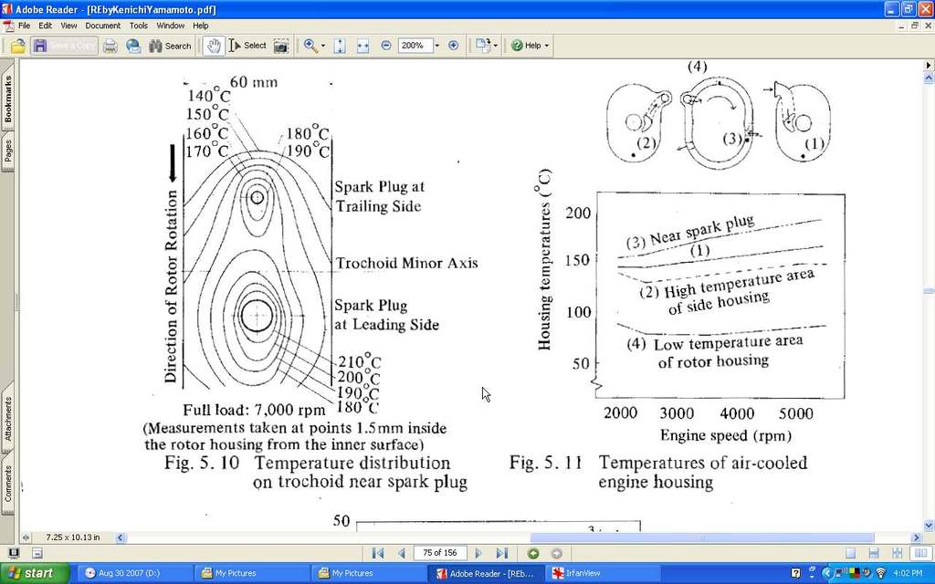Click the Rotate View pages icon

pos(482,46)
